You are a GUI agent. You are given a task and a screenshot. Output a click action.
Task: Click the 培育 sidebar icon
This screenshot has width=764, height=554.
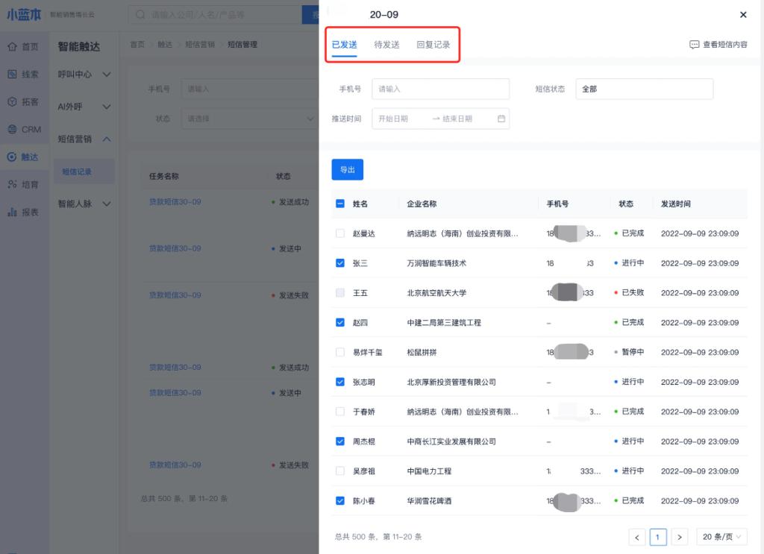pyautogui.click(x=12, y=184)
